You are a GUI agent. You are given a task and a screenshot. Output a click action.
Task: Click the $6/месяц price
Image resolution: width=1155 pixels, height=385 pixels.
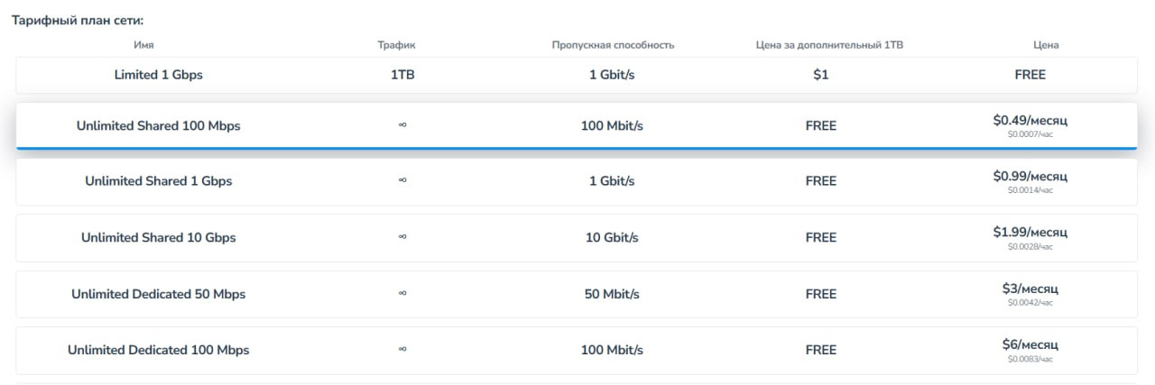click(x=1030, y=344)
